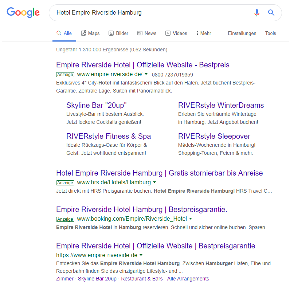The height and width of the screenshot is (287, 290).
Task: Open HRS ad 'Gratis stornierbar bis Anreise'
Action: point(160,173)
